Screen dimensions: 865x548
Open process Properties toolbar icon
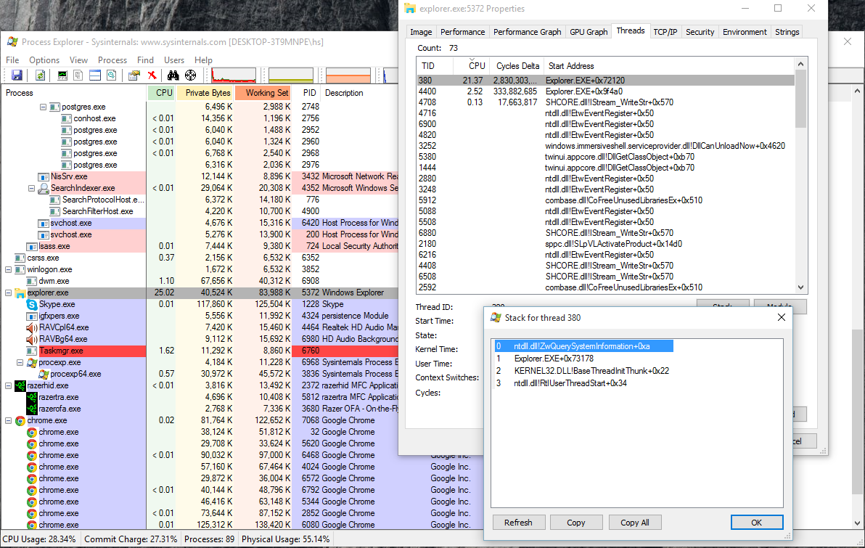point(134,75)
